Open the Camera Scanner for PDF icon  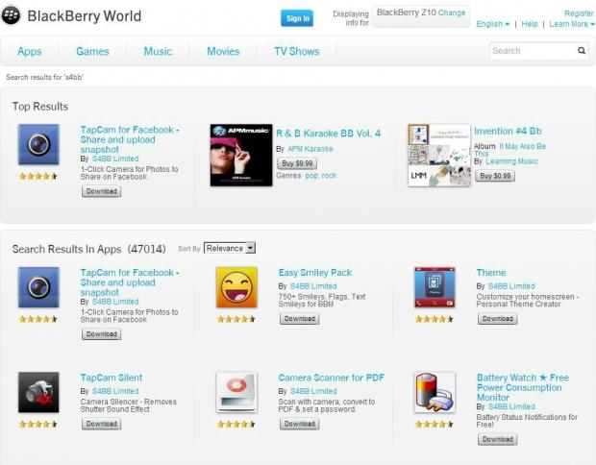(236, 392)
